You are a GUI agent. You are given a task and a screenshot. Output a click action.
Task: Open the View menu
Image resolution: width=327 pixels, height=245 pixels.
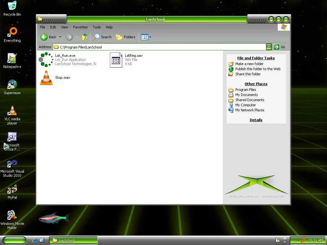[65, 27]
